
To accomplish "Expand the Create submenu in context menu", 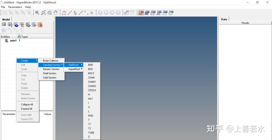I will click(27, 61).
